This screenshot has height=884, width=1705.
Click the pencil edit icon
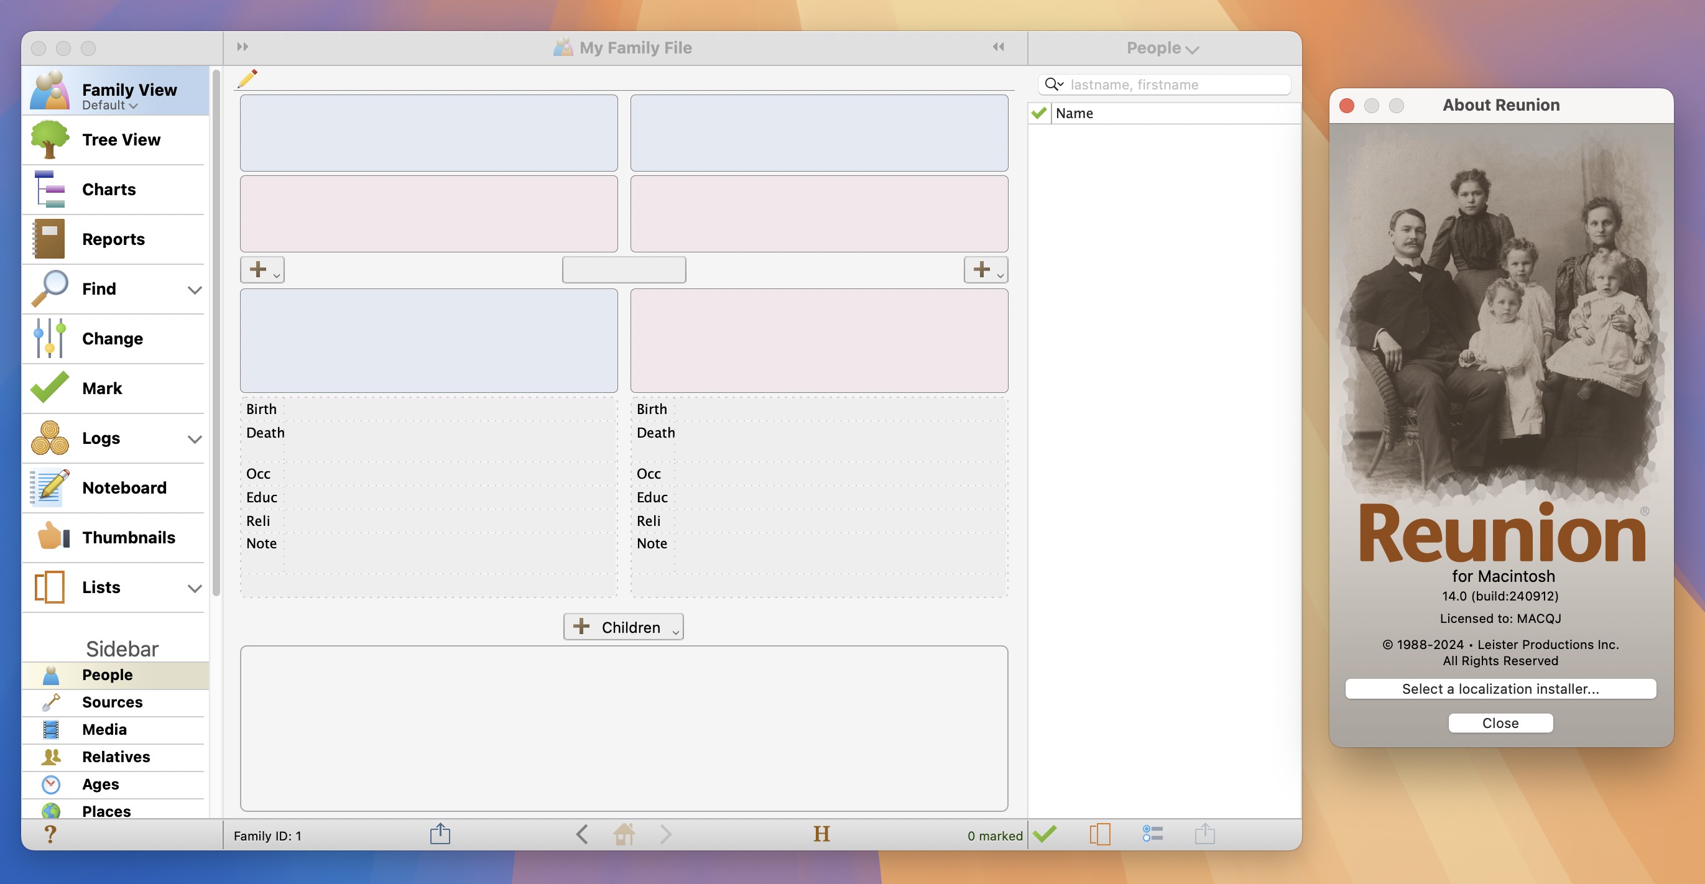247,78
